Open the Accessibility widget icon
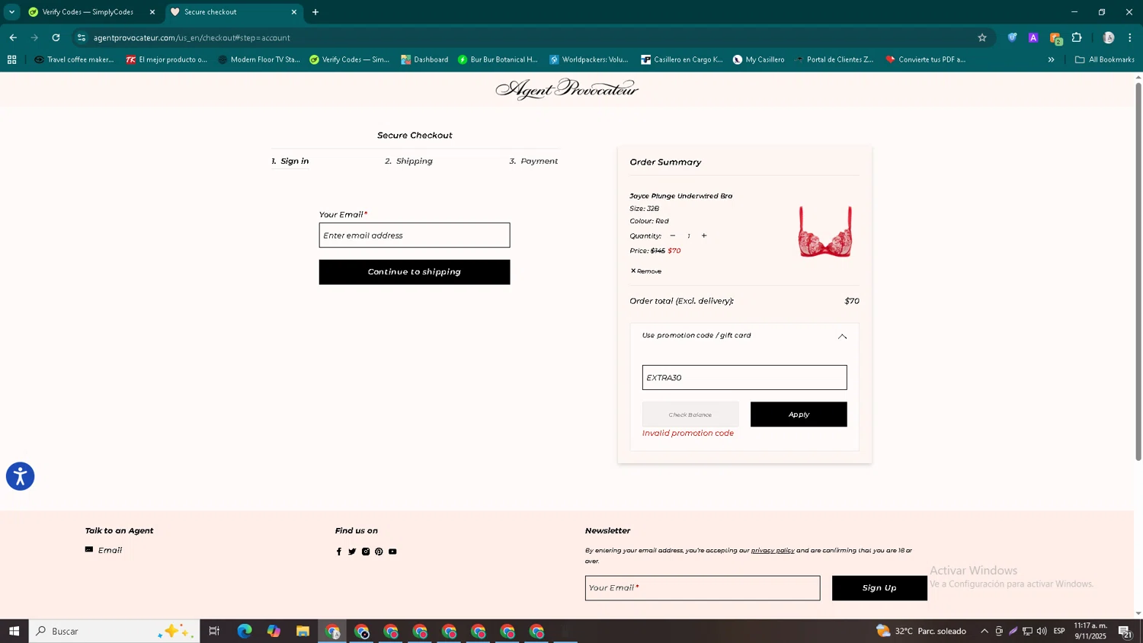The width and height of the screenshot is (1143, 643). 20,476
